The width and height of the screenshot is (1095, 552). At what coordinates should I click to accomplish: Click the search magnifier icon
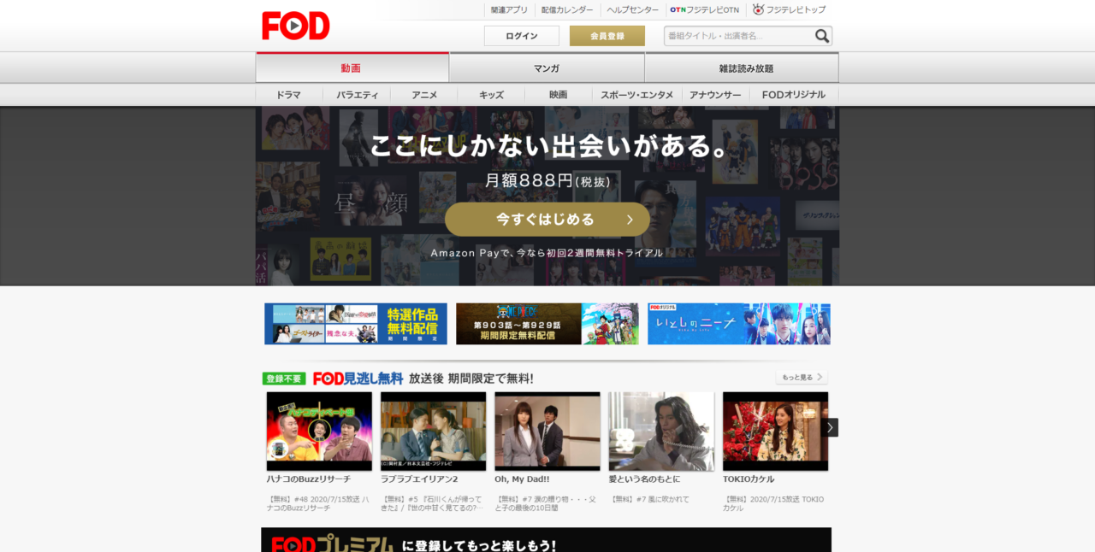[822, 36]
